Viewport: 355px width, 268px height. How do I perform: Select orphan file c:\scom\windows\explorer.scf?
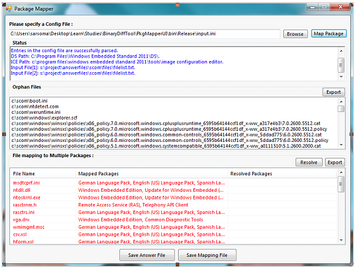click(45, 118)
